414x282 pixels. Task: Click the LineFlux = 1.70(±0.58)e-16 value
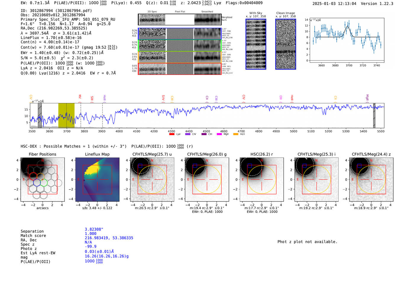[51, 38]
